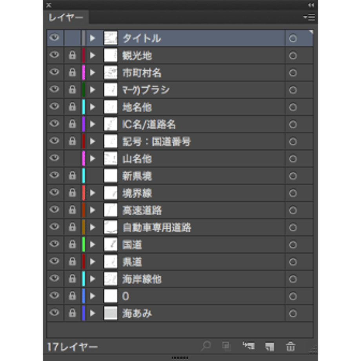The height and width of the screenshot is (361, 361).
Task: Target the 観光地 layer circle
Action: (x=293, y=55)
